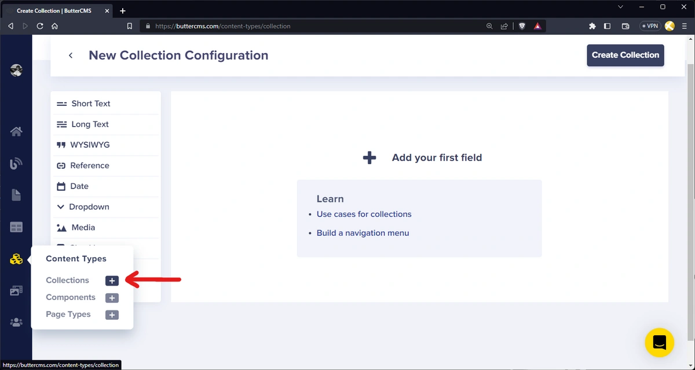695x370 pixels.
Task: Click the plus button next to Components
Action: [x=112, y=298]
